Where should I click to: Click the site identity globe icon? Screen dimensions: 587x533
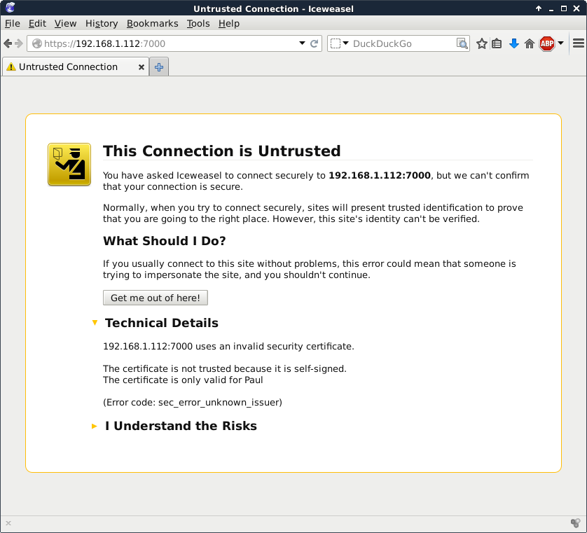pos(36,44)
